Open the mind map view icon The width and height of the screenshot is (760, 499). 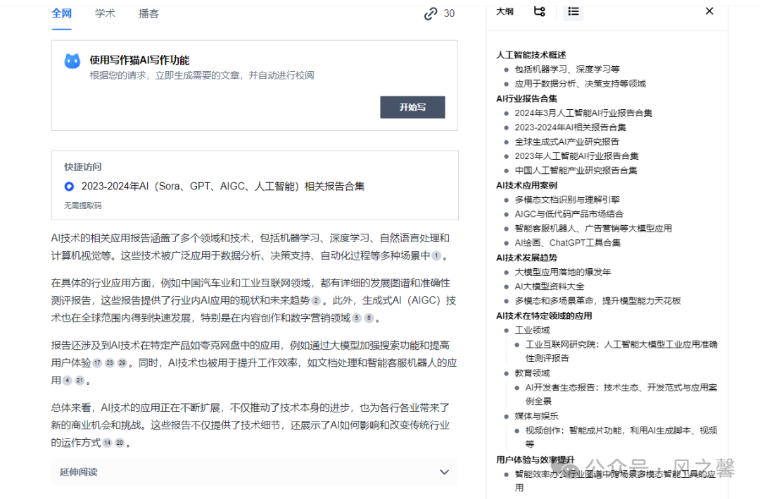pos(539,11)
